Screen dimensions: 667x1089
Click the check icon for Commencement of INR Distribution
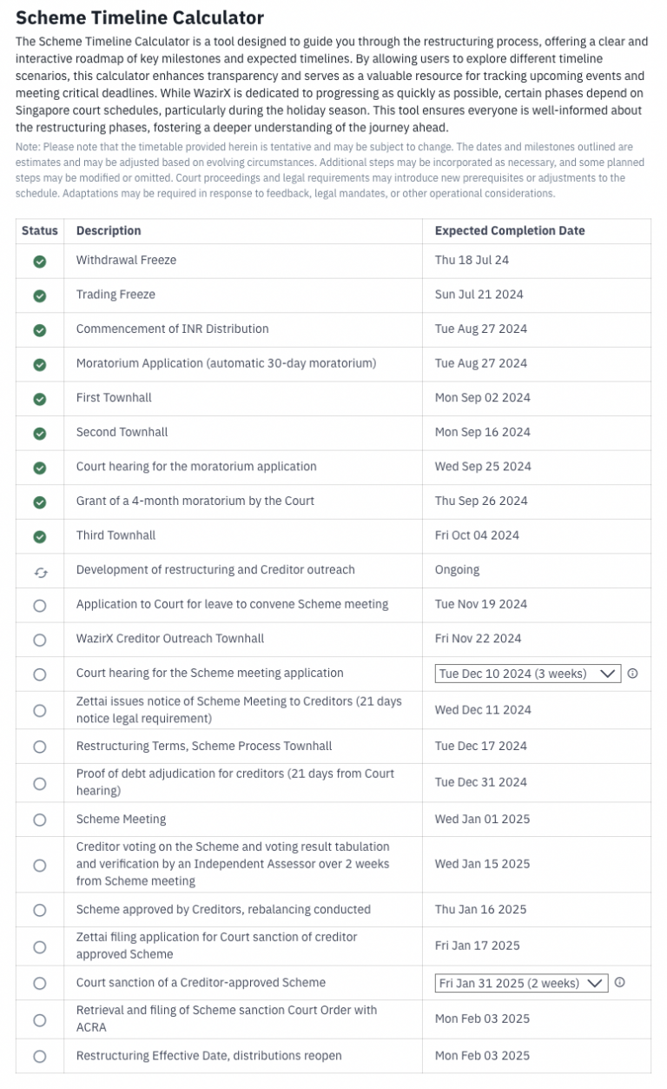click(x=38, y=329)
